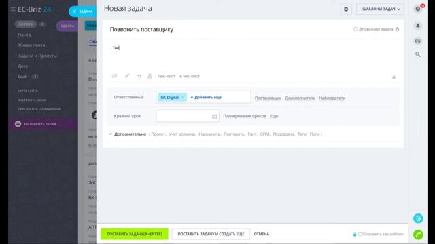Click the 'Наблюдатели' link
Screen dimensions: 435x244
pos(332,98)
